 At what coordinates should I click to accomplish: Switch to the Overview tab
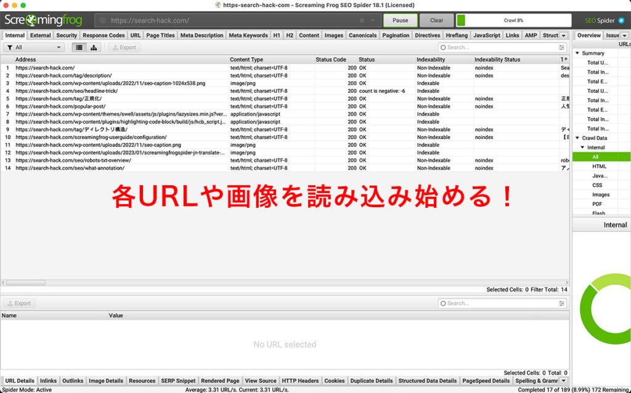(x=588, y=35)
